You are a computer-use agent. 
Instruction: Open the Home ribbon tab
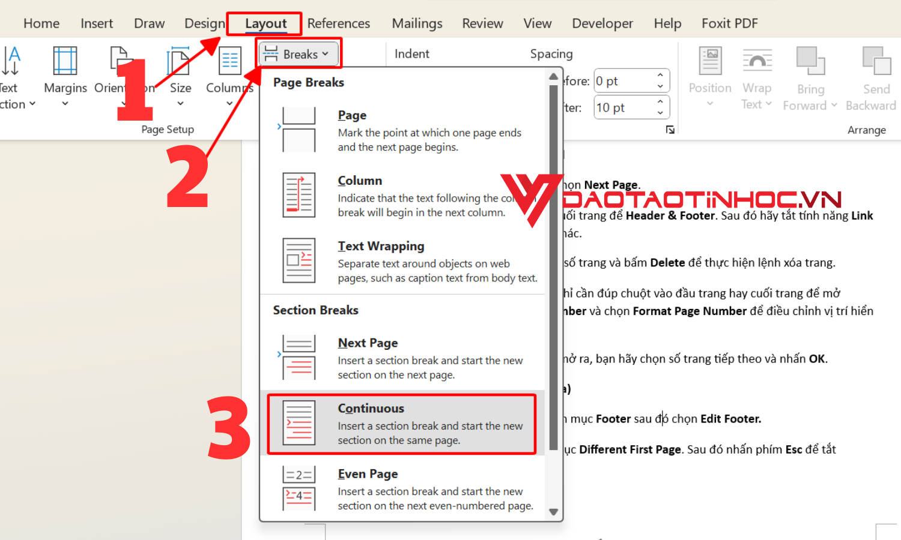(x=41, y=23)
